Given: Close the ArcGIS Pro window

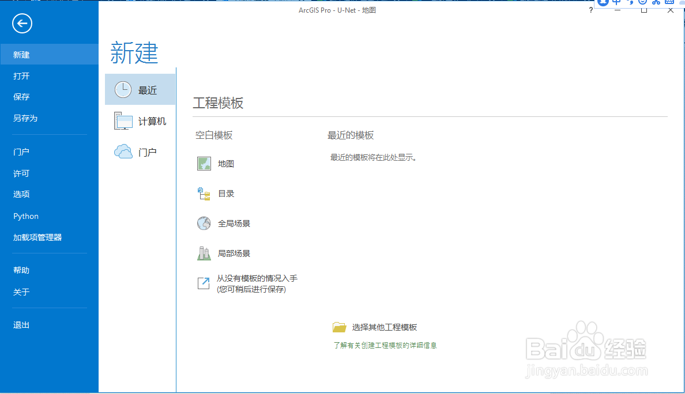Looking at the screenshot, I should pyautogui.click(x=671, y=10).
